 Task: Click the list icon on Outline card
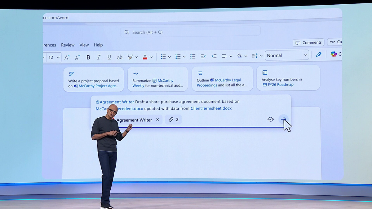click(x=200, y=73)
